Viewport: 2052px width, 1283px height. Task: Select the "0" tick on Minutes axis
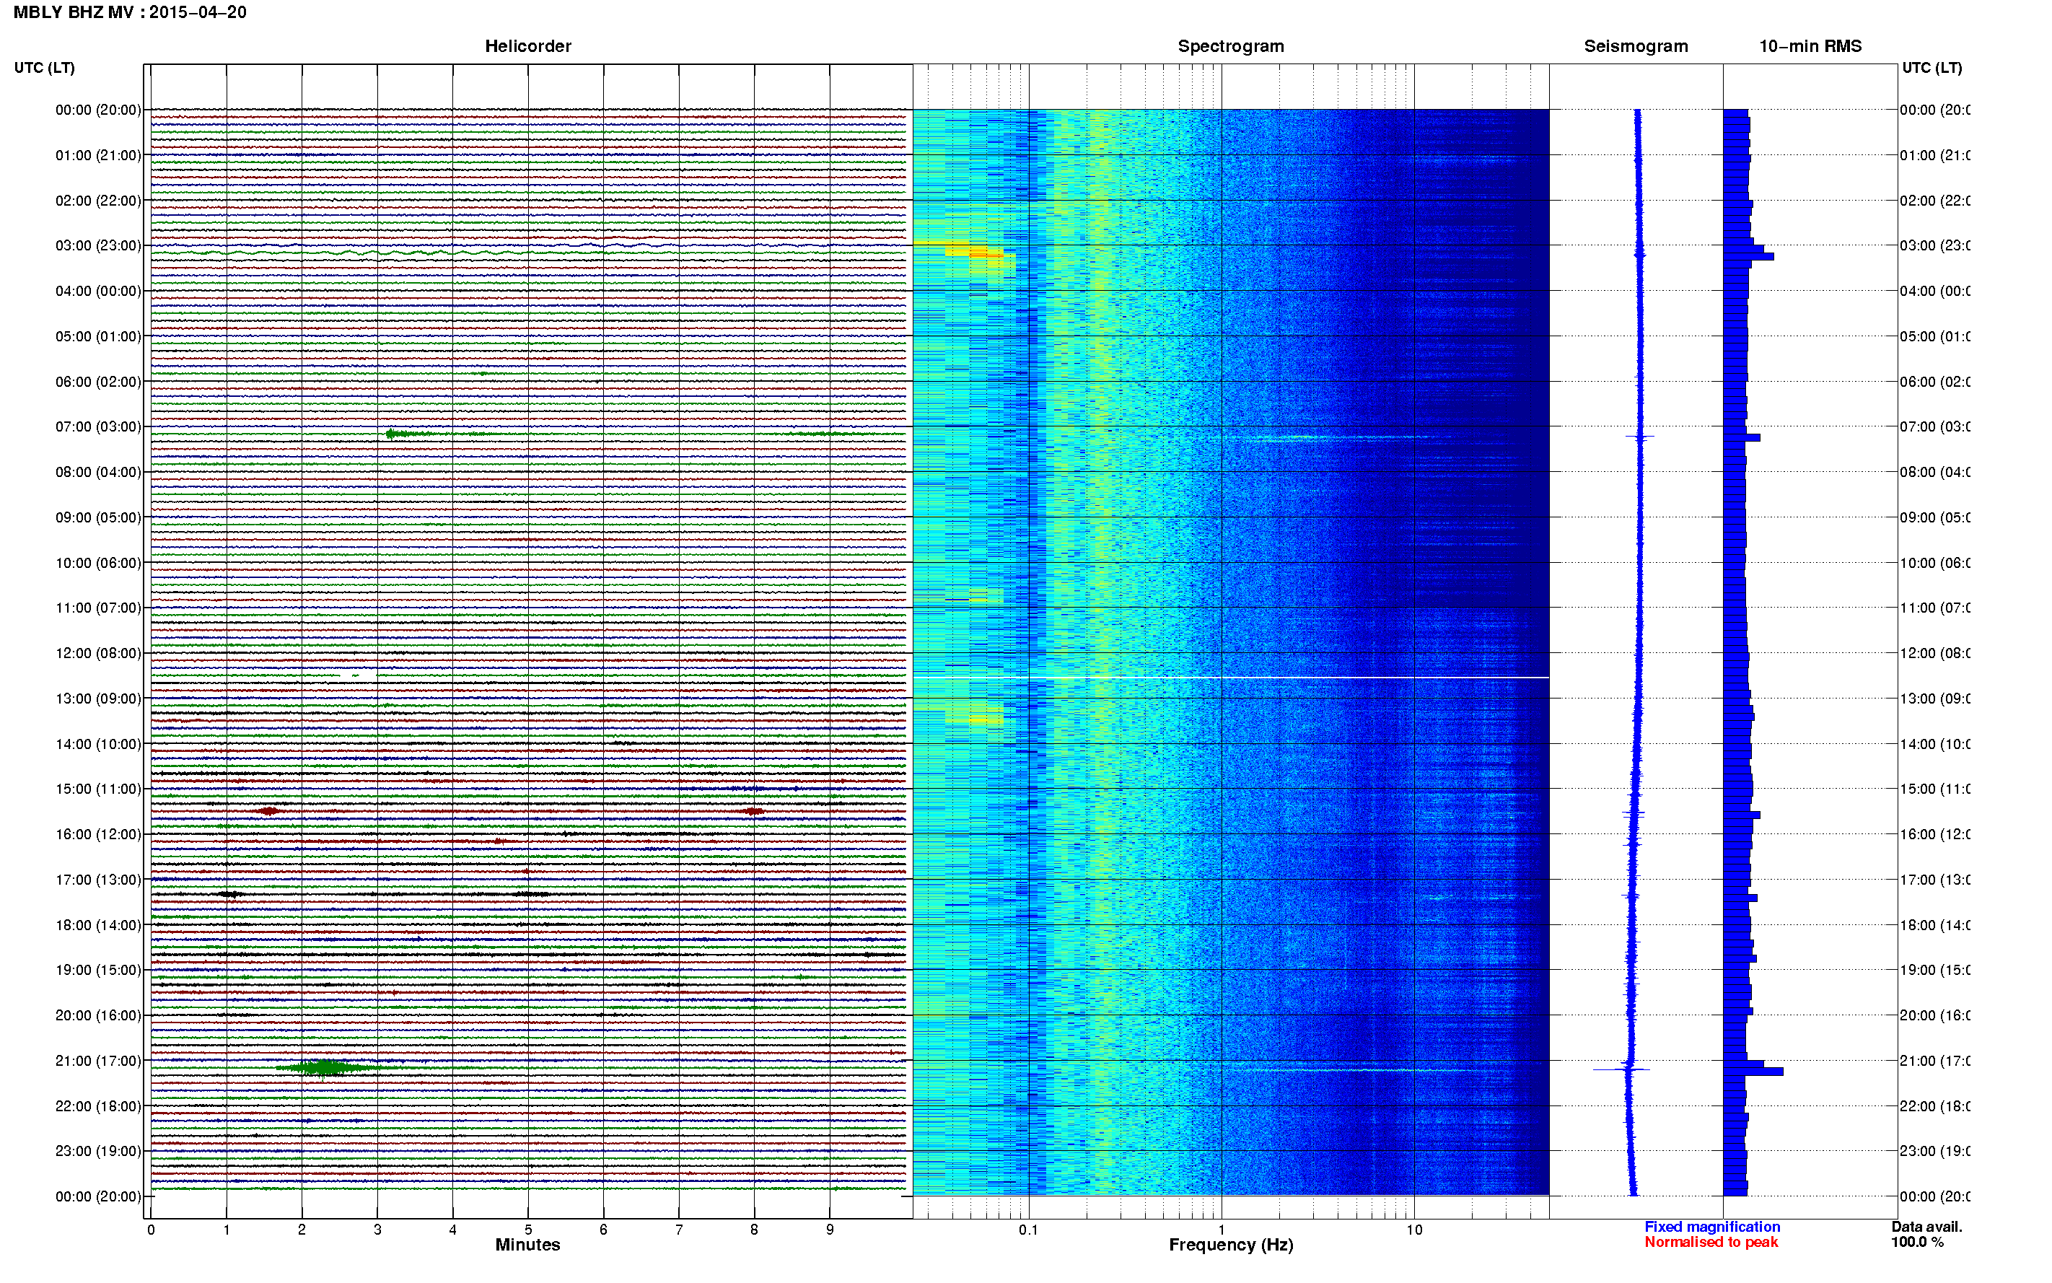click(x=151, y=1230)
